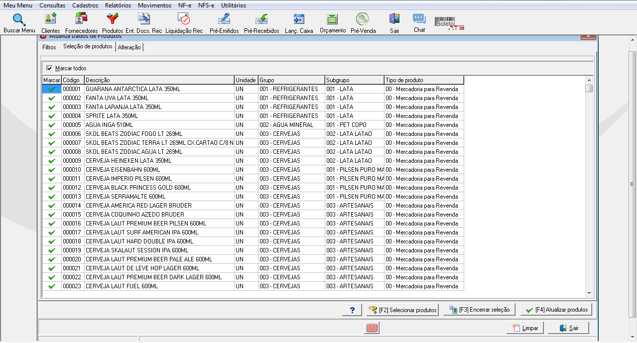Click the Código column header

pyautogui.click(x=73, y=80)
